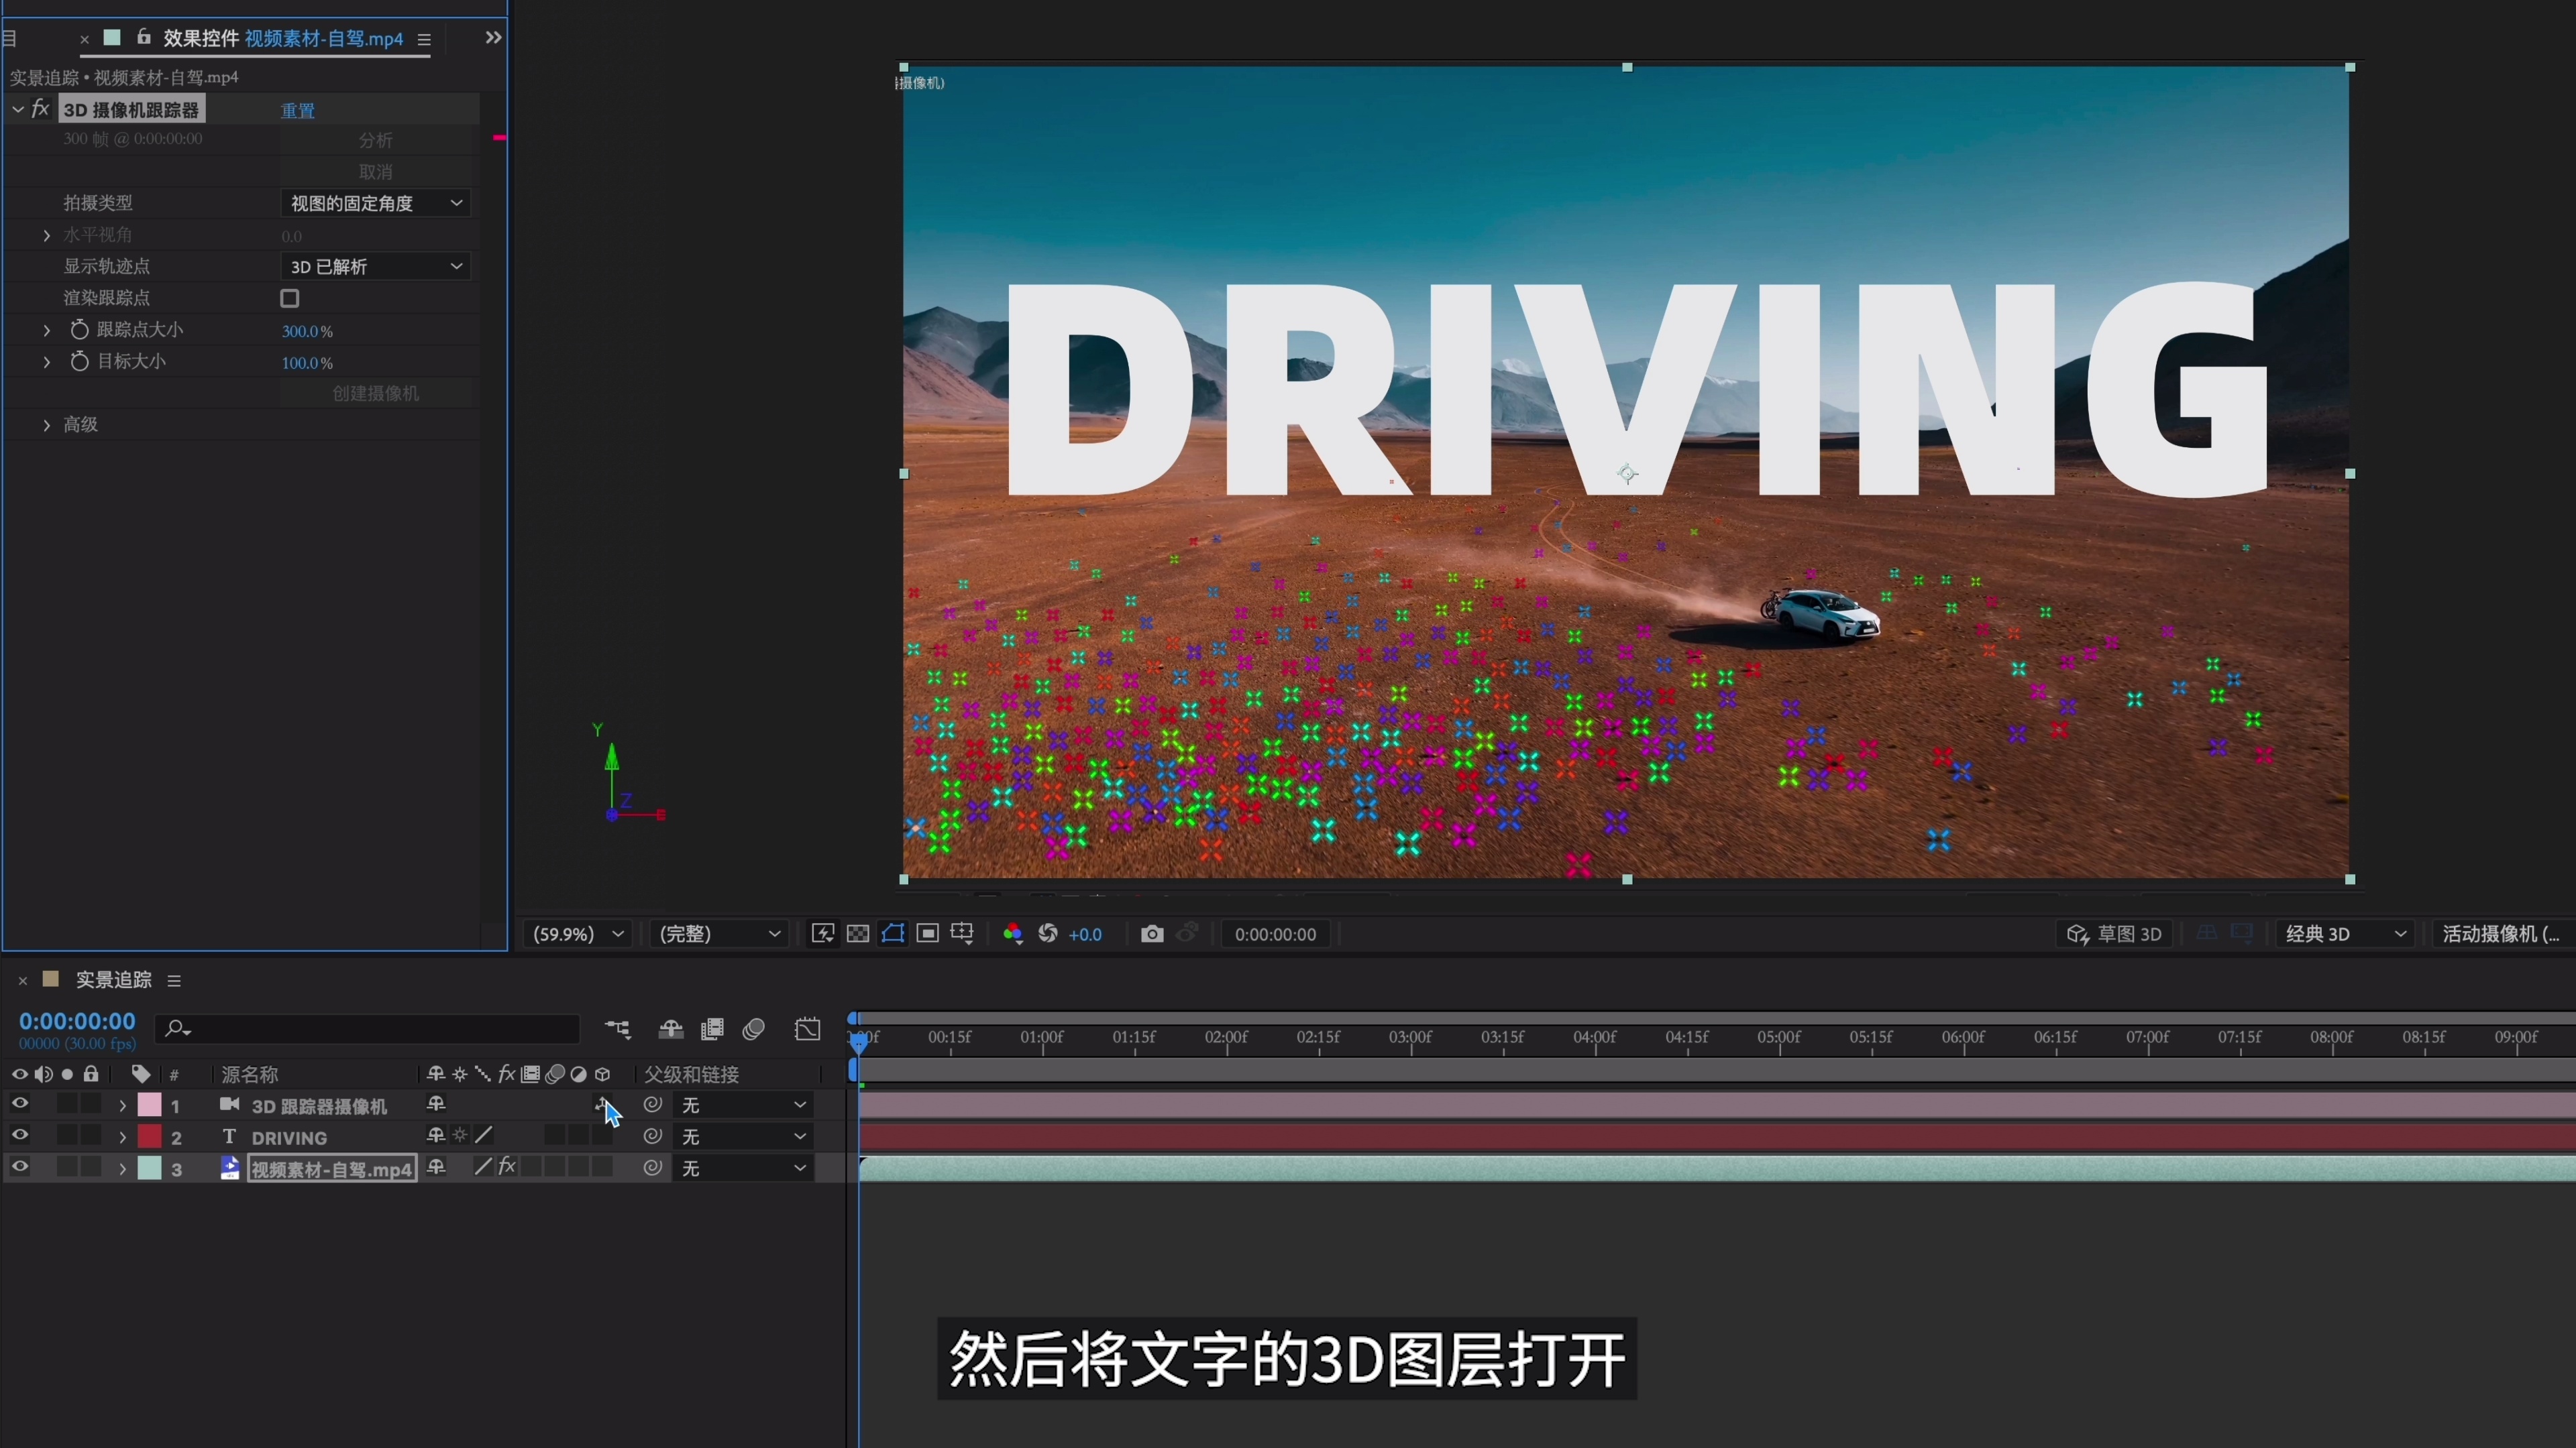Image resolution: width=2576 pixels, height=1448 pixels.
Task: Click teal label swatch of layer 3
Action: [x=149, y=1167]
